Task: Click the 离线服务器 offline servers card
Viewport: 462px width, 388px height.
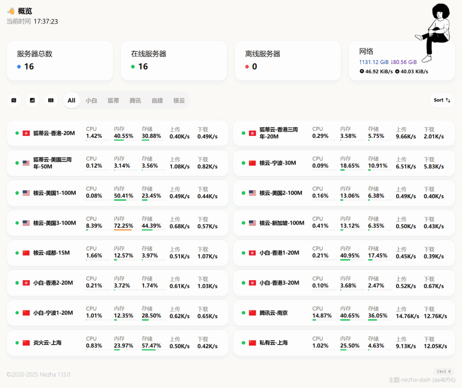Action: point(287,60)
